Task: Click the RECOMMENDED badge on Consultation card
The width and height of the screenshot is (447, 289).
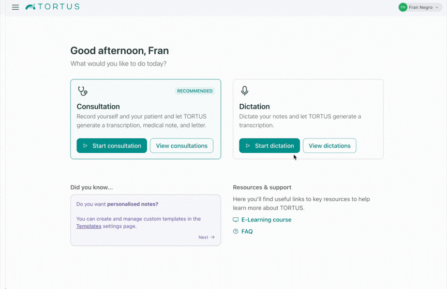Action: click(x=195, y=91)
